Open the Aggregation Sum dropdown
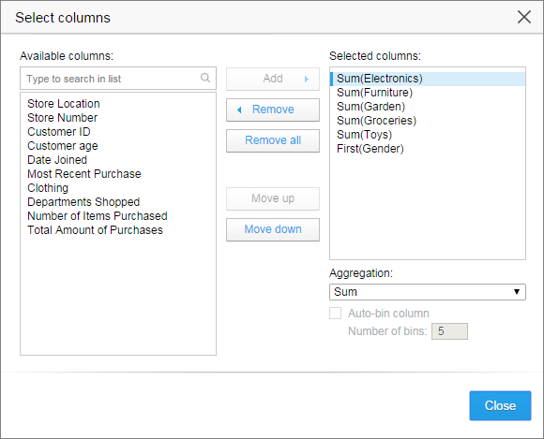The image size is (544, 439). 428,292
